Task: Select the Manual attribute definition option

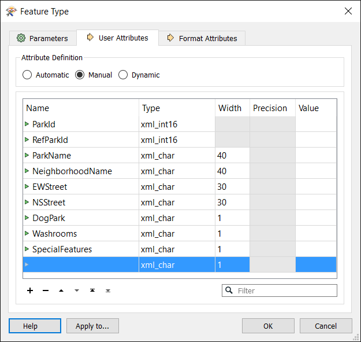Action: coord(80,75)
